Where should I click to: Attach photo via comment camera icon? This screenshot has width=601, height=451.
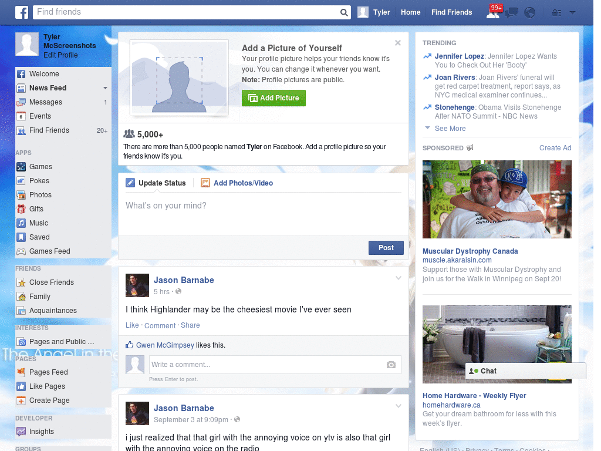pos(391,365)
